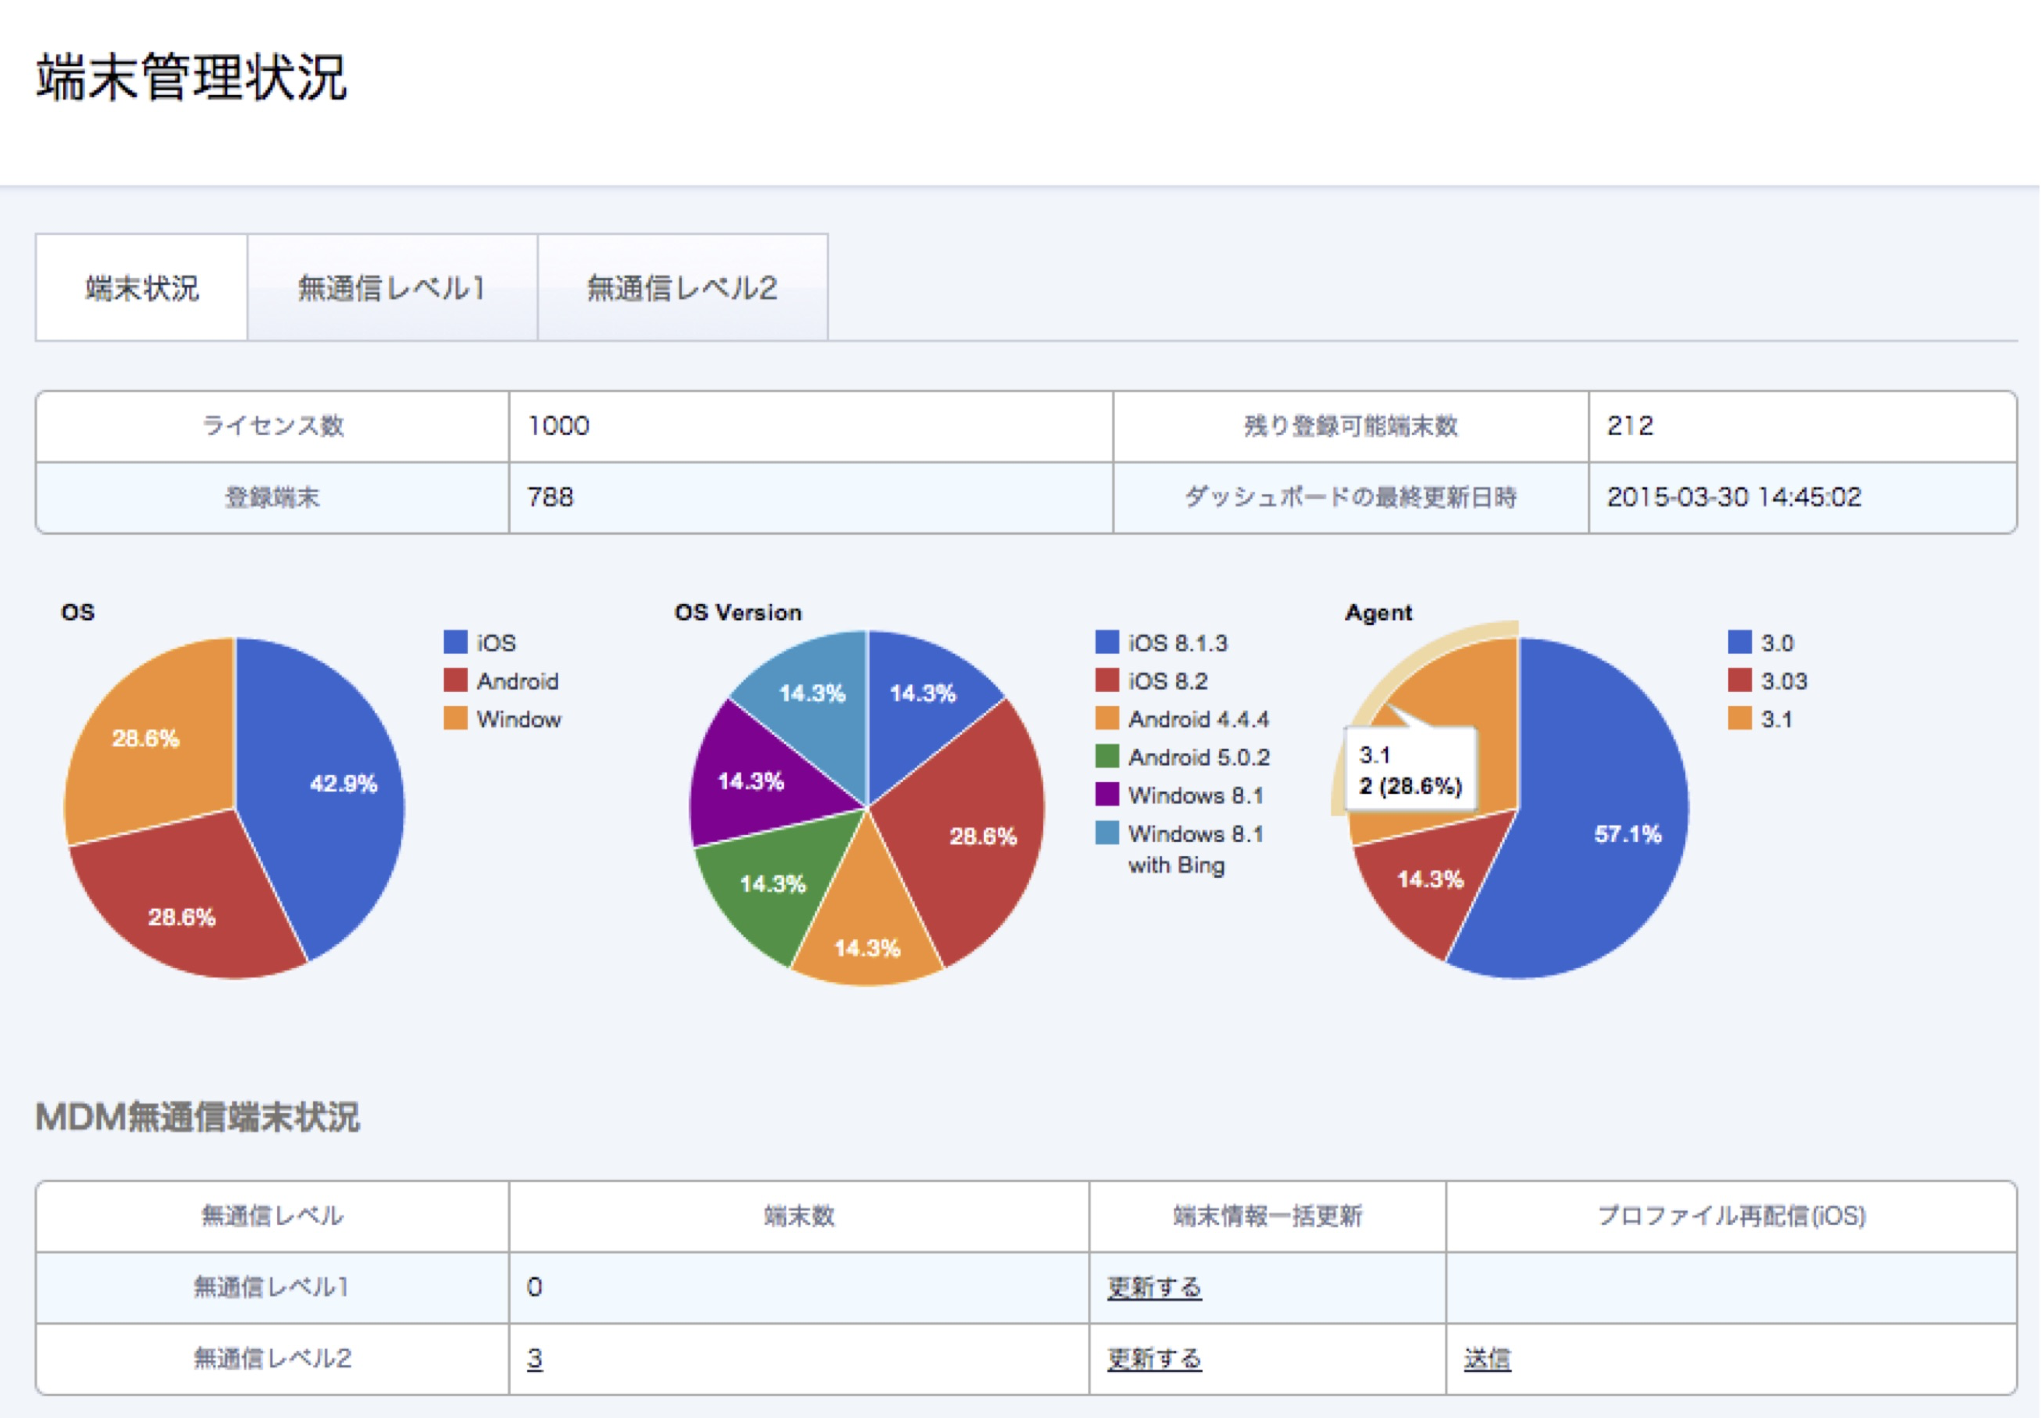Click the ライセンス数 label cell
2041x1418 pixels.
pyautogui.click(x=272, y=426)
